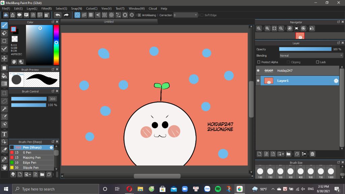Screen dimensions: 345x194
Task: Hide the Hoidap247 layer
Action: click(x=258, y=71)
